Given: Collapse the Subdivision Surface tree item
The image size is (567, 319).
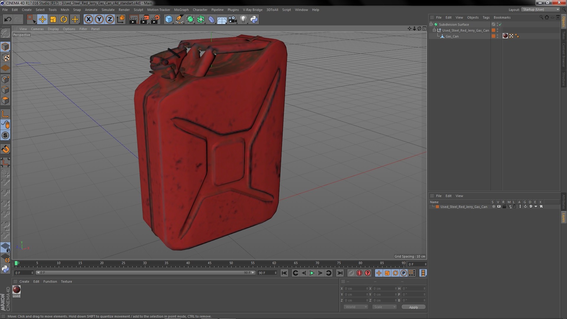Looking at the screenshot, I should click(x=431, y=25).
